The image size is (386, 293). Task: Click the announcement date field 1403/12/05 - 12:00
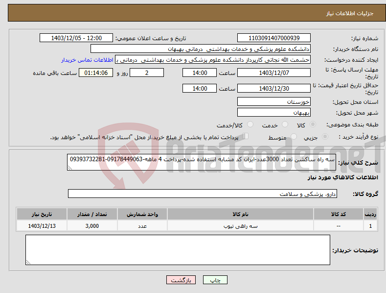pyautogui.click(x=76, y=38)
